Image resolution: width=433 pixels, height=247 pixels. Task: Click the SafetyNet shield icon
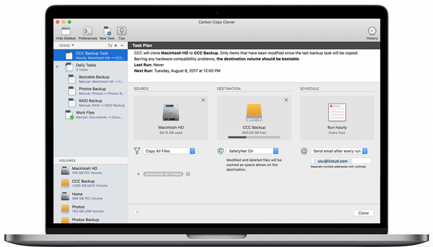(220, 151)
